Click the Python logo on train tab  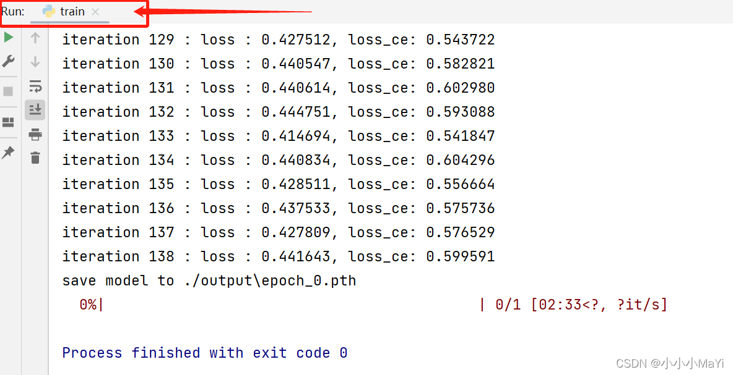coord(49,12)
